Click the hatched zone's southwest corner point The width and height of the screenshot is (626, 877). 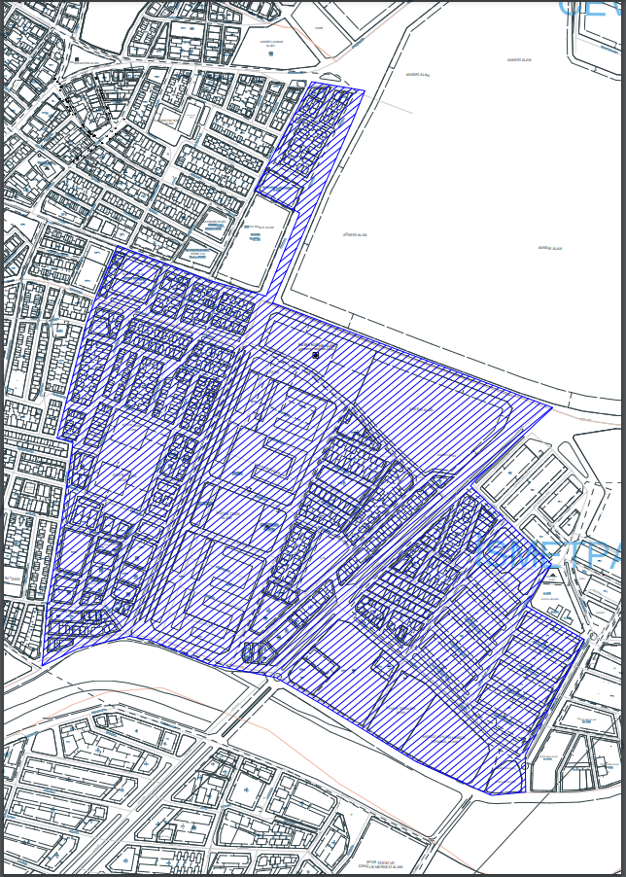click(42, 665)
